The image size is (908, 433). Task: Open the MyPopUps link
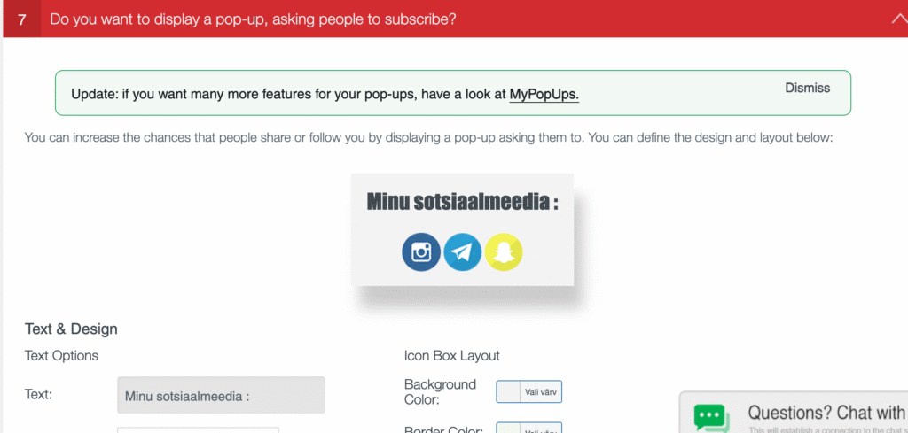point(544,93)
